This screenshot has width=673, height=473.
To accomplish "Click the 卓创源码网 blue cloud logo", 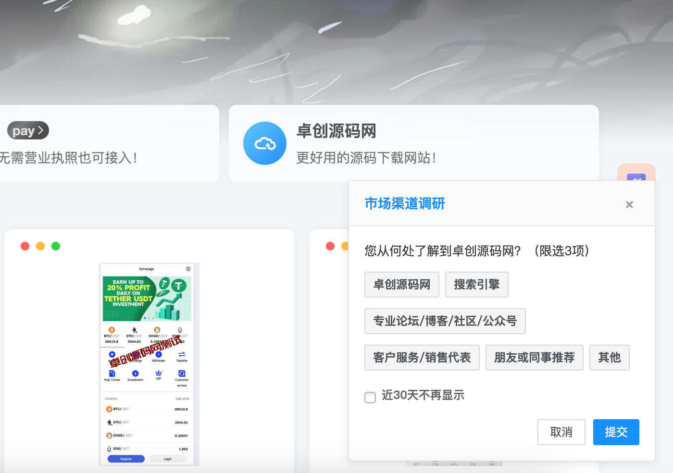I will pos(264,143).
